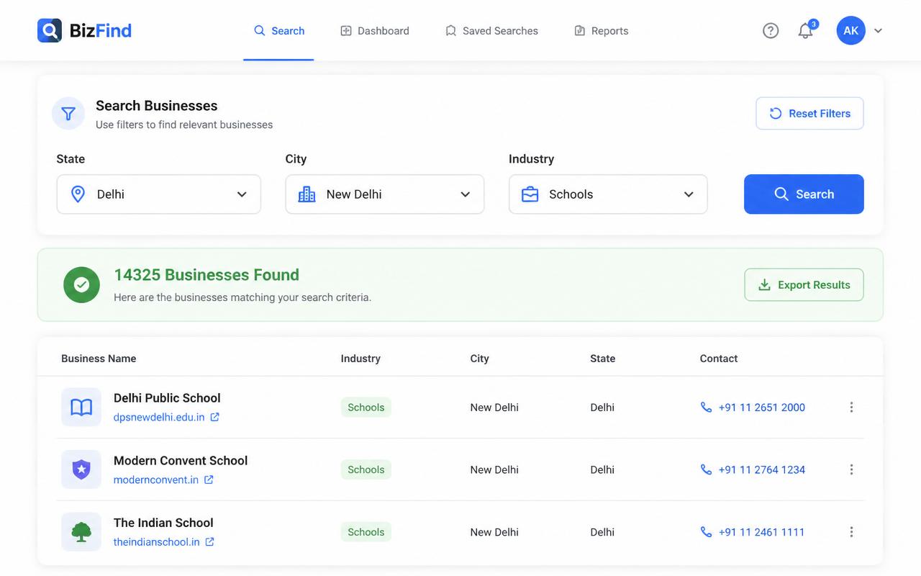Open more options for Modern Convent School row
This screenshot has height=576, width=921.
pos(851,469)
